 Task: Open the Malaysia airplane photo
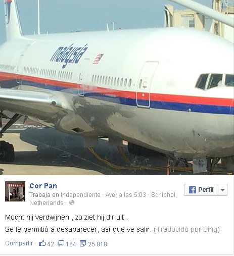117,87
